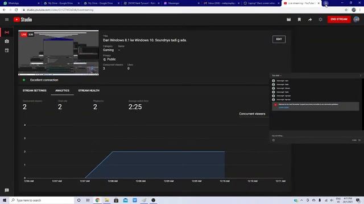This screenshot has width=364, height=204.
Task: Click the Public privacy setting text
Action: (x=111, y=59)
